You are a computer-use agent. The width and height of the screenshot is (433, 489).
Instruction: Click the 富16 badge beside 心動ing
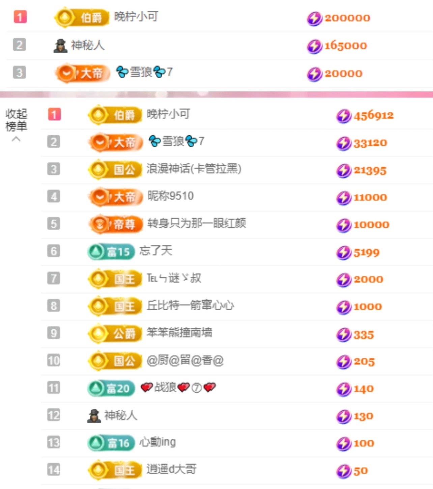111,443
